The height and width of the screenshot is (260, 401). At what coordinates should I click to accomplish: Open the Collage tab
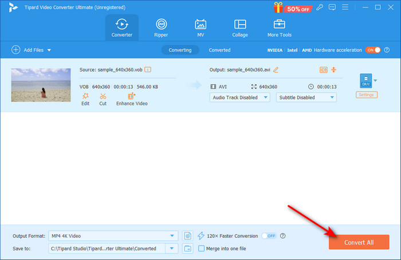240,27
